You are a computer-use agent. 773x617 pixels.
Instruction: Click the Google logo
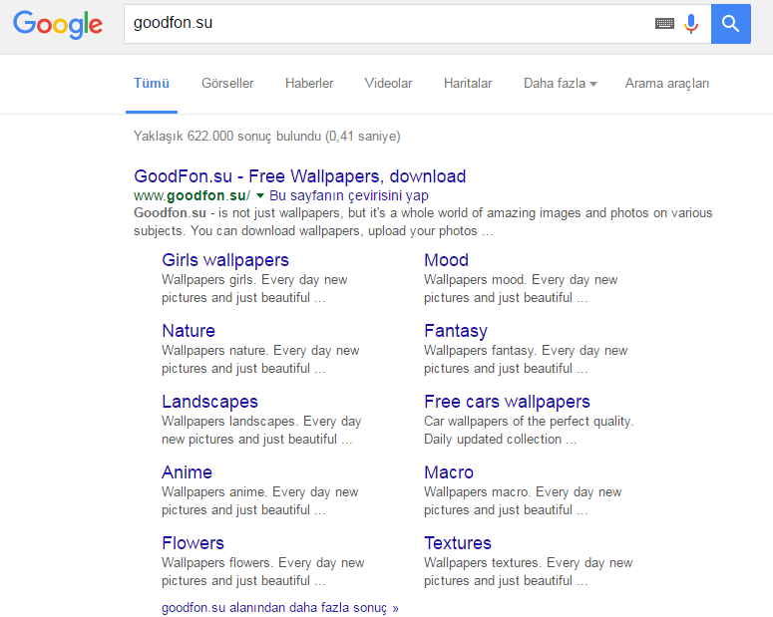coord(58,24)
